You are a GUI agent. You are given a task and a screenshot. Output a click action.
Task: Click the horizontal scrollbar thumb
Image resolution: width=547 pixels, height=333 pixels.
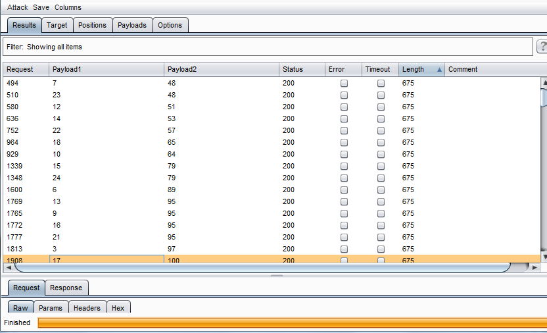tap(262, 267)
